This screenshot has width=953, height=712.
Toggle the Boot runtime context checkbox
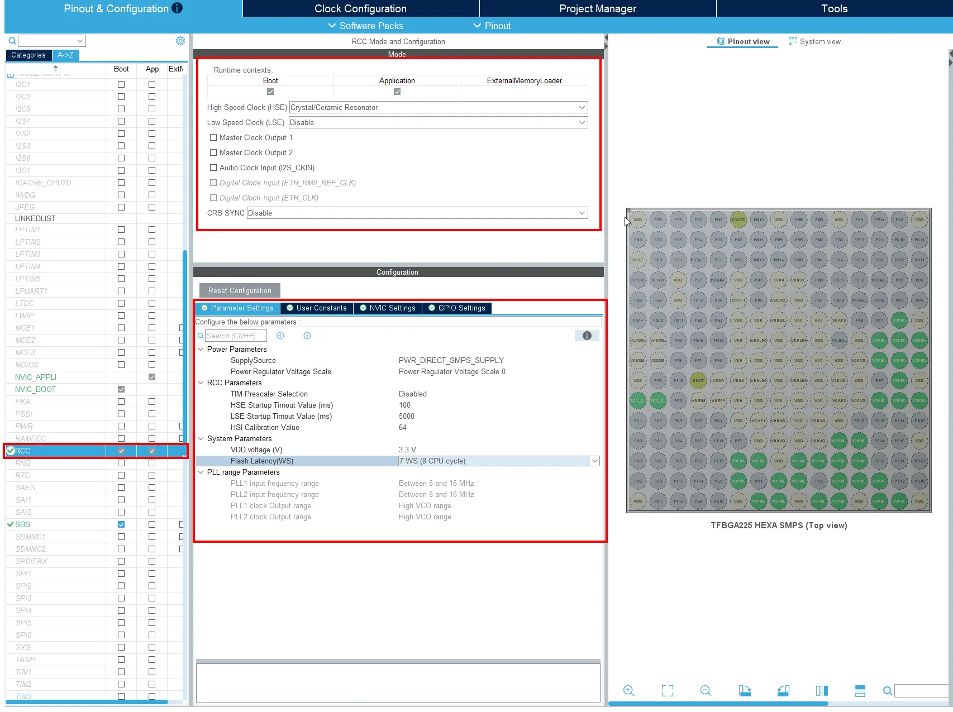click(270, 92)
